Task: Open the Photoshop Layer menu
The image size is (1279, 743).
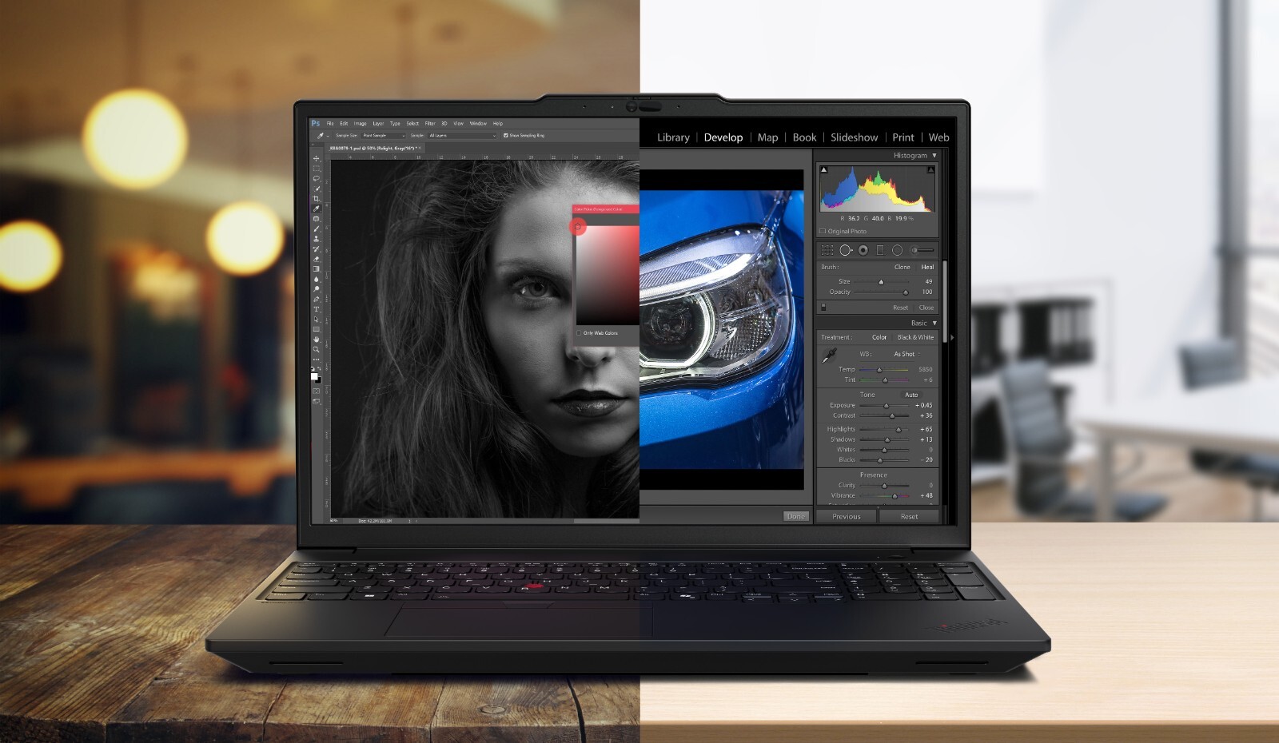Action: point(378,124)
